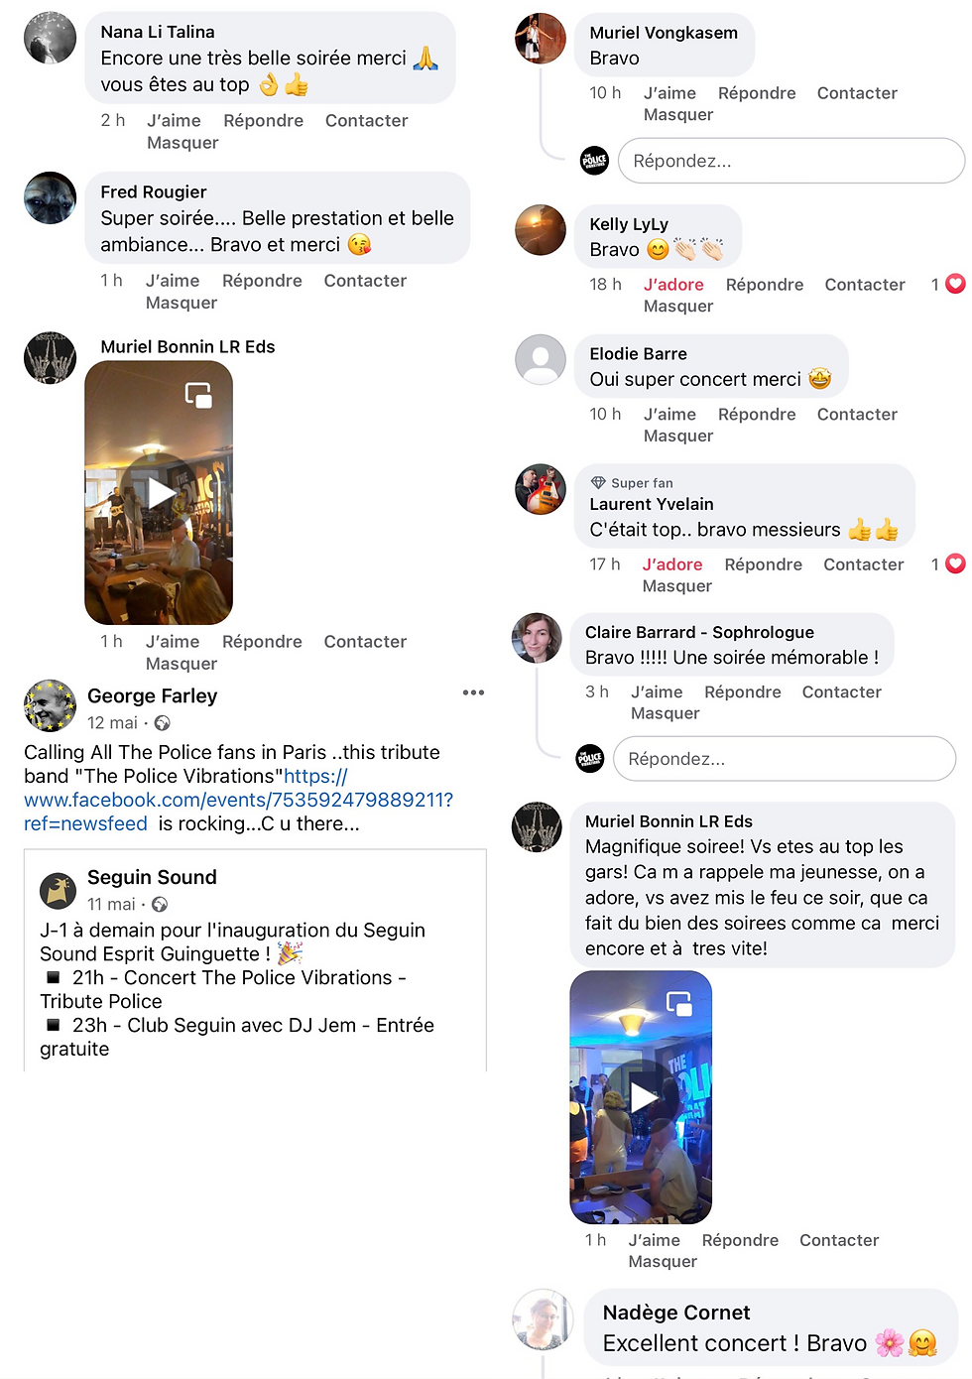The height and width of the screenshot is (1379, 972).
Task: Click the globe privacy icon beside 12 mai
Action: 163,723
